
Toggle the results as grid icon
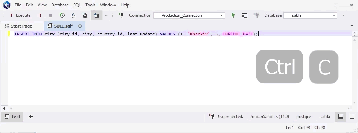point(96,15)
